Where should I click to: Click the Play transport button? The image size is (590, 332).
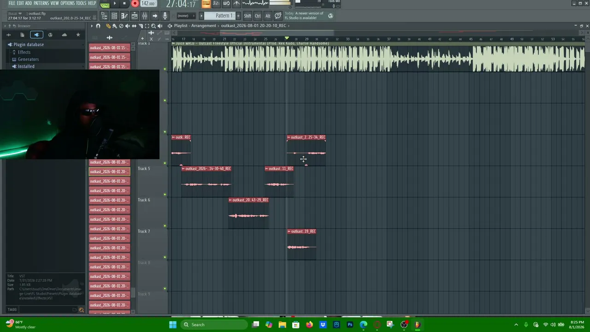(115, 4)
